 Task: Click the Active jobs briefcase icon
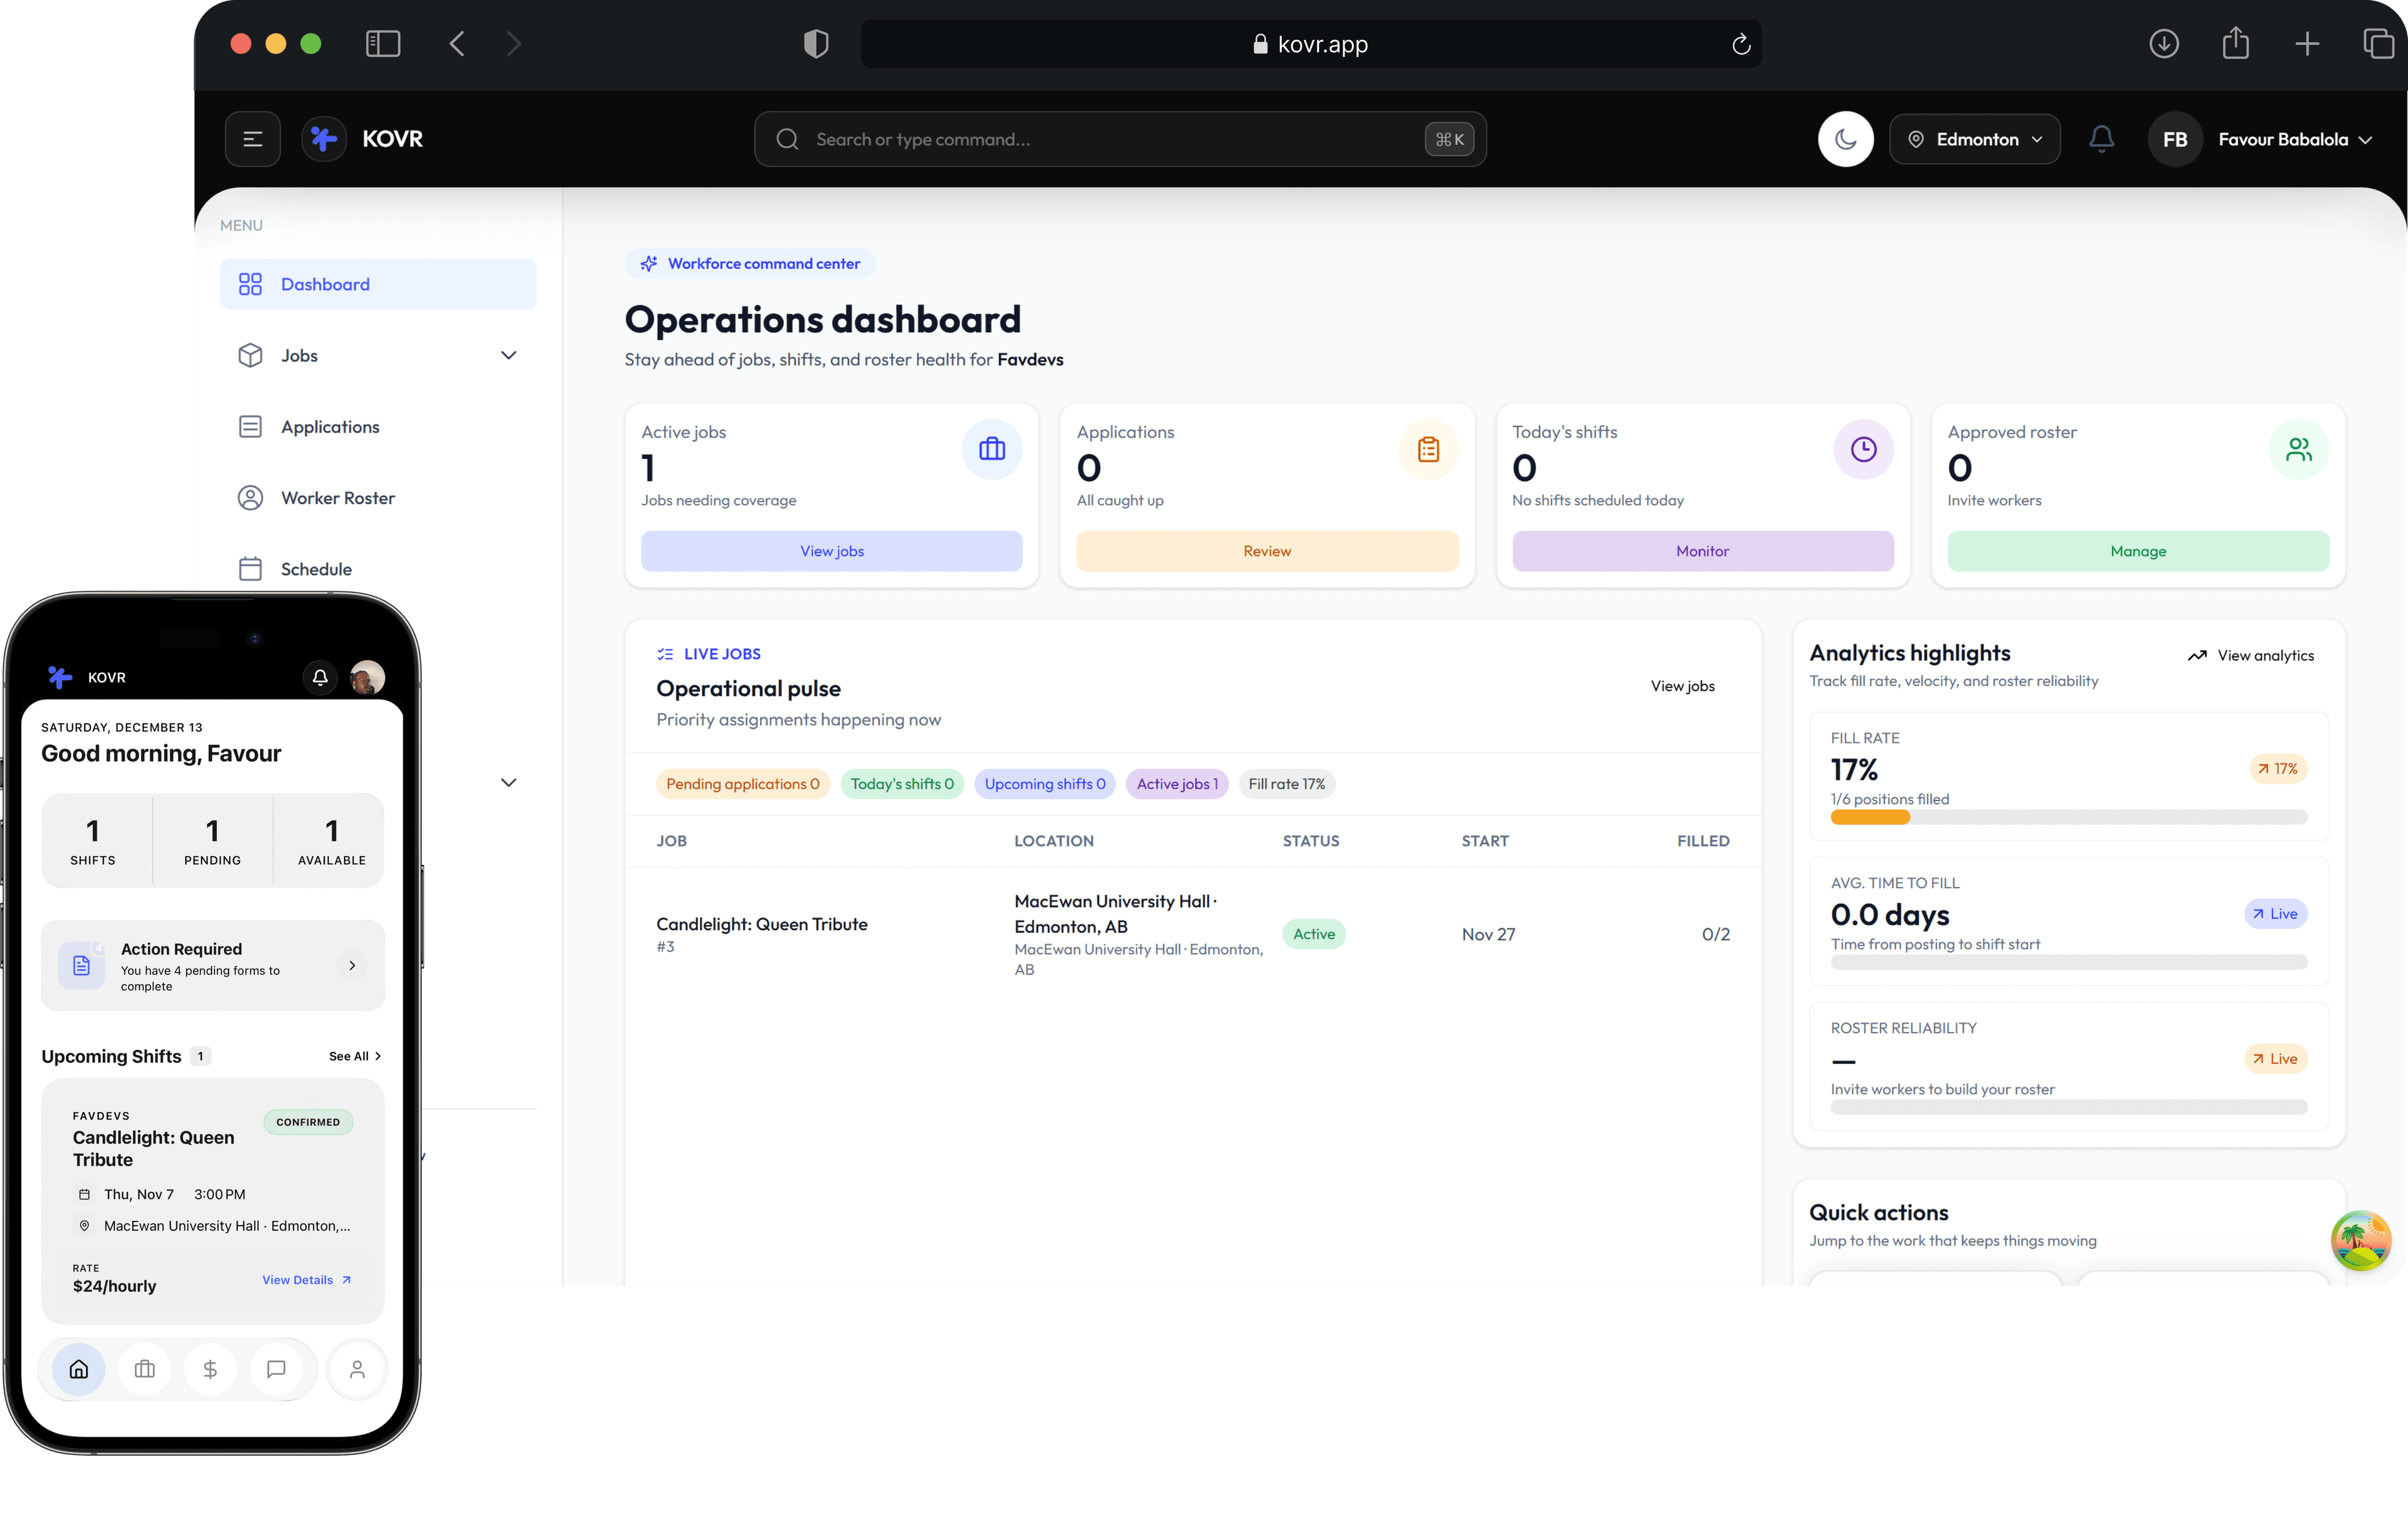coord(991,449)
